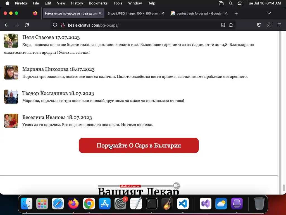Open Google Chrome from the Dock

pos(89,204)
